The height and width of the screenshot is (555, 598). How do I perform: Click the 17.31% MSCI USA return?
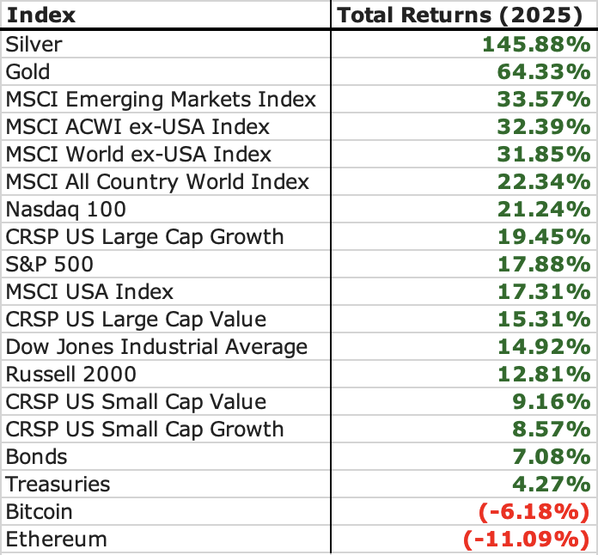pos(543,292)
